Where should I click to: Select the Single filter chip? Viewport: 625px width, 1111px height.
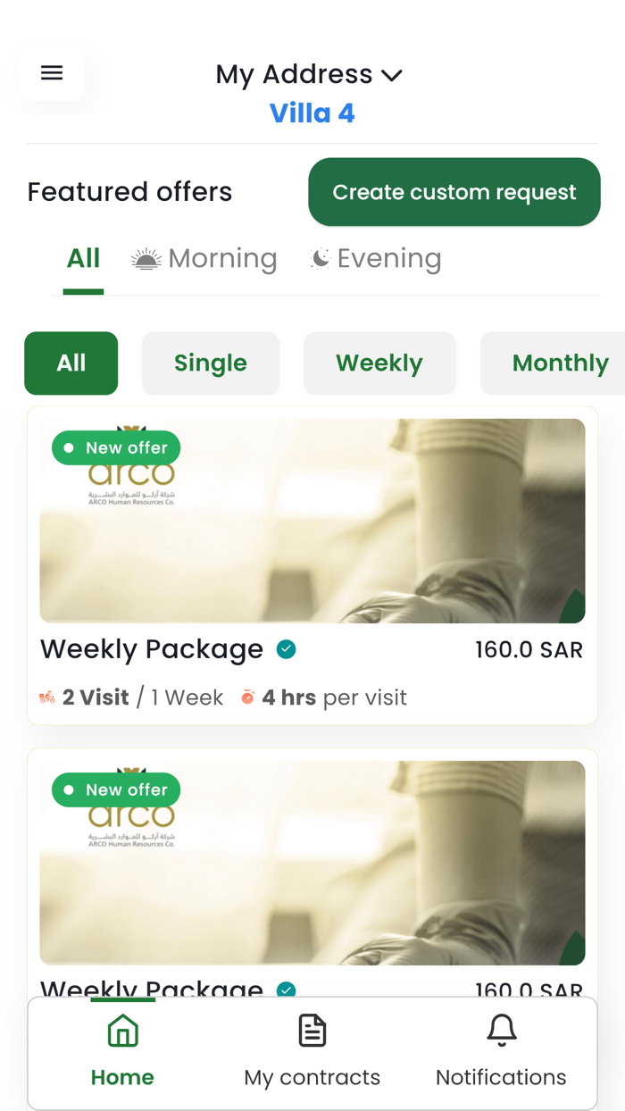[210, 363]
